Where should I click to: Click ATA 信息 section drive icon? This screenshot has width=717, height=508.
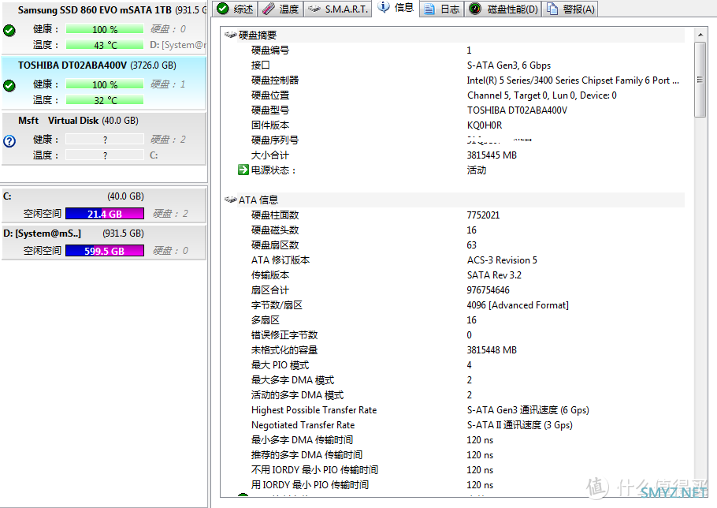pyautogui.click(x=230, y=200)
